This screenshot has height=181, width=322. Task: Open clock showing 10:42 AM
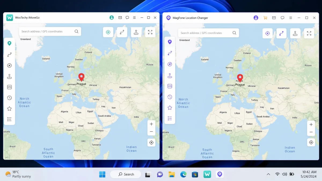[x=309, y=174]
